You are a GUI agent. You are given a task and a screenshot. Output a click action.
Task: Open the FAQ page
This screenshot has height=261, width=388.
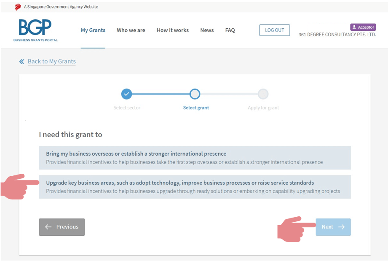point(230,30)
